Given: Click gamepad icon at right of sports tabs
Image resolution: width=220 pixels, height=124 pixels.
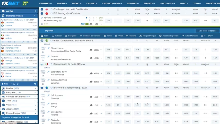Looking at the screenshot, I should point(209,36).
